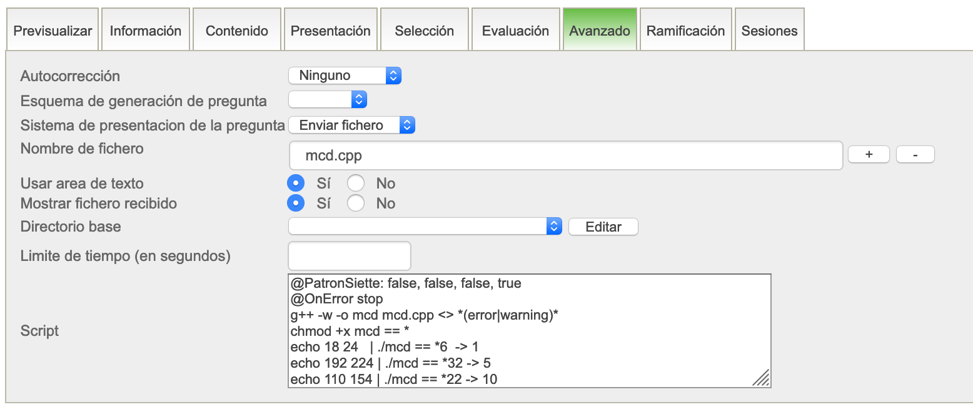973x412 pixels.
Task: Open the Previsualizar tab
Action: pos(53,31)
